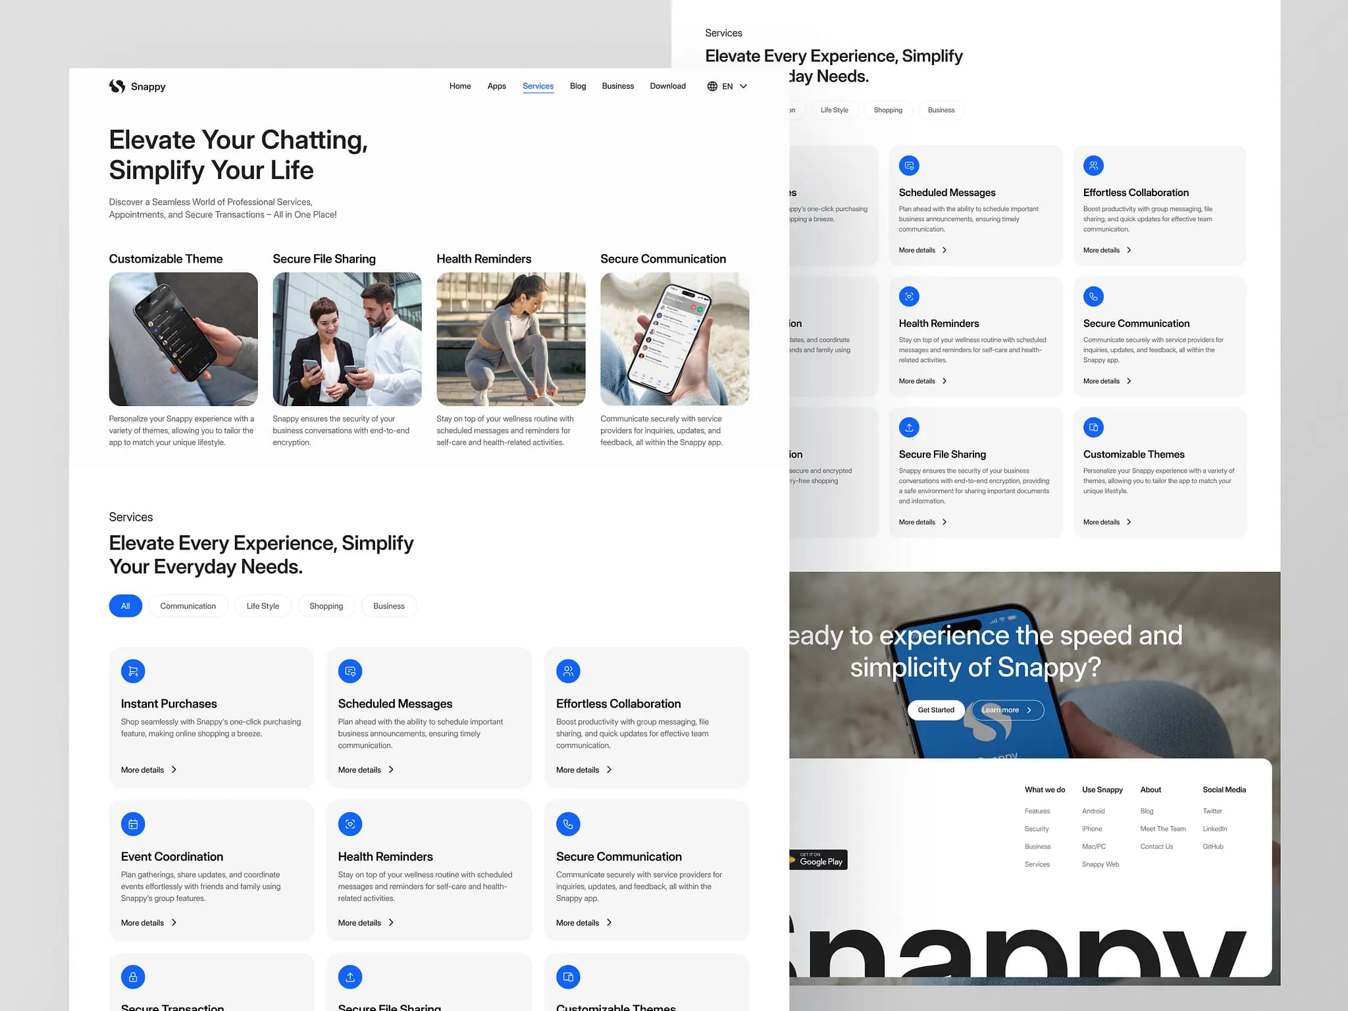Click the globe language icon
The height and width of the screenshot is (1011, 1348).
[712, 86]
